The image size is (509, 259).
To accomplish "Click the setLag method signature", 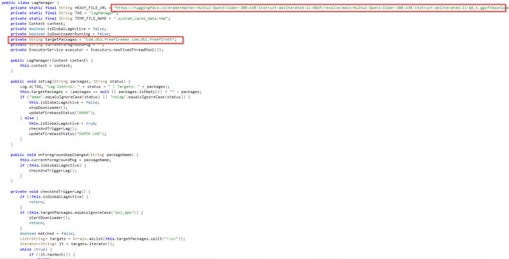I will [71, 81].
